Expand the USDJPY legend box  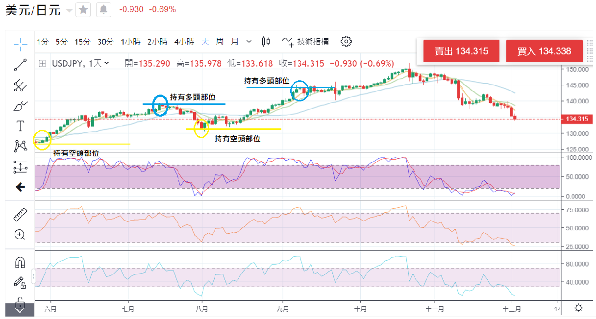[43, 63]
